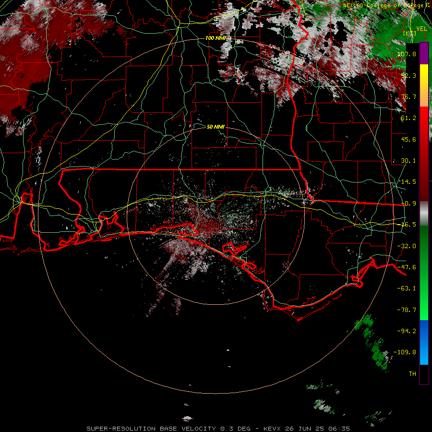This screenshot has width=432, height=432.
Task: Click the 76.7 velocity scale value
Action: pos(408,96)
